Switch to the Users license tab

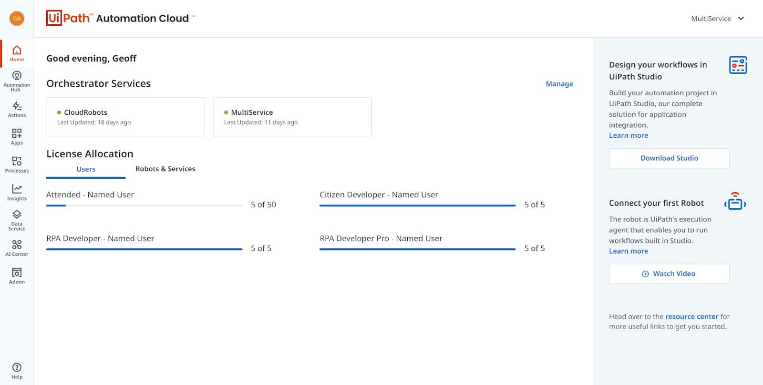click(x=86, y=169)
